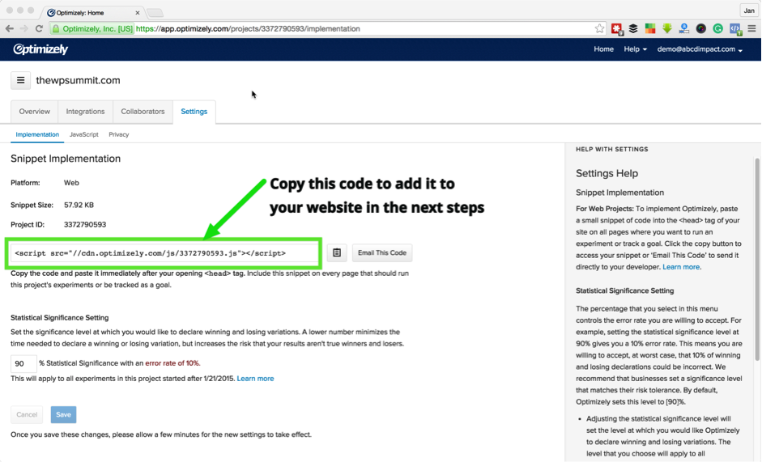Click the Snippet Size value 57.92 KB
762x462 pixels.
(x=79, y=205)
